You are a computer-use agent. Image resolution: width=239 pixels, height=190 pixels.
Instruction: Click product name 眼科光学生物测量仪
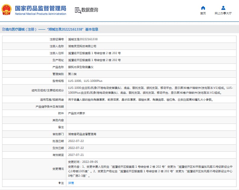coord(81,67)
